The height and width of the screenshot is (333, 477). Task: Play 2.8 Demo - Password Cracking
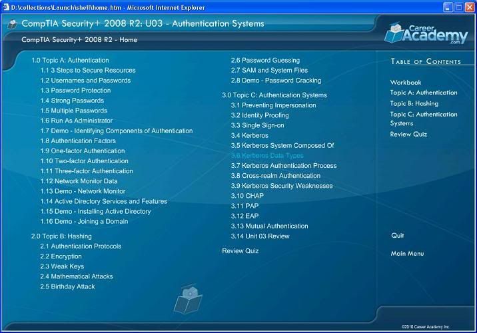[276, 81]
